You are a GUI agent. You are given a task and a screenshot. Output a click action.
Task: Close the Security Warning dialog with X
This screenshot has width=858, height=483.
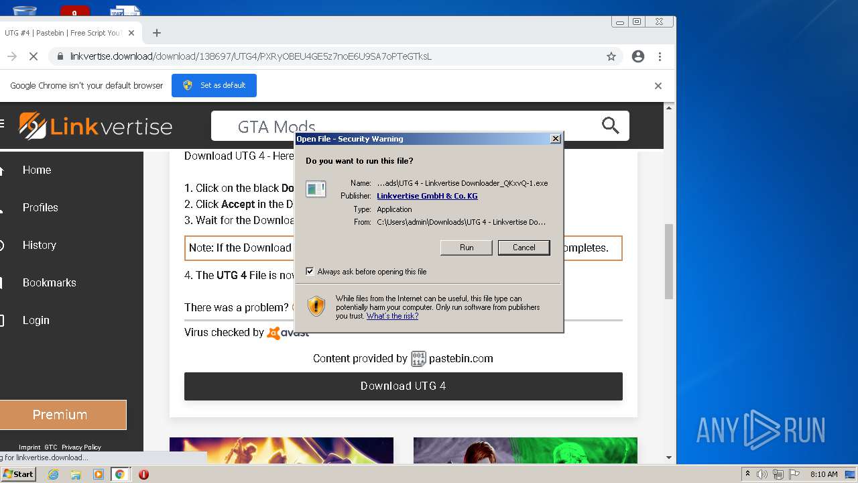coord(555,139)
